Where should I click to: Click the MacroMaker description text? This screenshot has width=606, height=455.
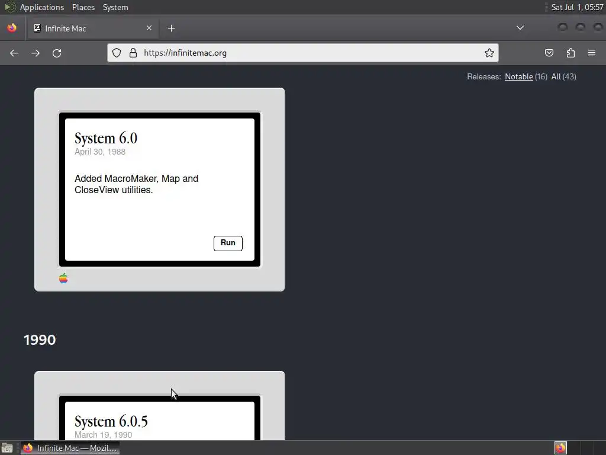pyautogui.click(x=137, y=184)
